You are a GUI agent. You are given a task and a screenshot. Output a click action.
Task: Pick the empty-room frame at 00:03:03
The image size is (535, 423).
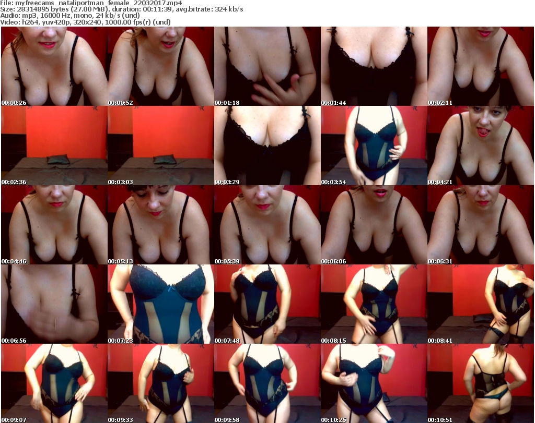coord(161,146)
